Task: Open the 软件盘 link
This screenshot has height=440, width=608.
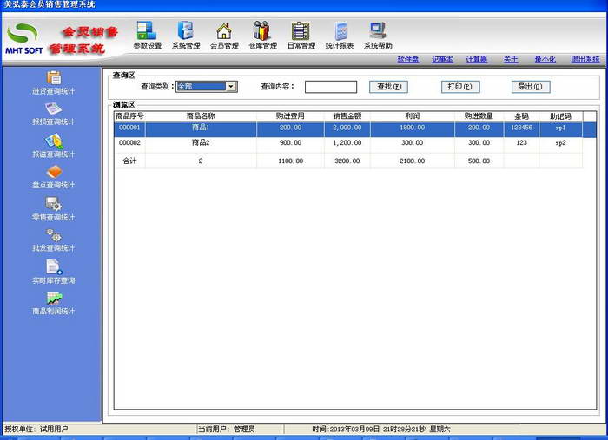Action: pos(408,59)
